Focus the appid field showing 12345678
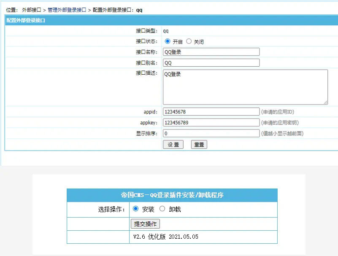This screenshot has width=338, height=256. pyautogui.click(x=211, y=112)
